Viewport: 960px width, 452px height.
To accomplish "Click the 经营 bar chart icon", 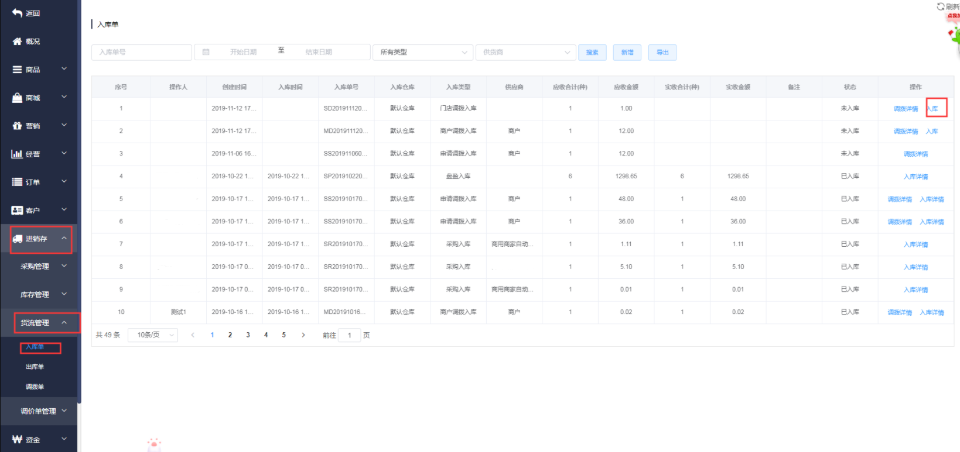I will point(17,154).
